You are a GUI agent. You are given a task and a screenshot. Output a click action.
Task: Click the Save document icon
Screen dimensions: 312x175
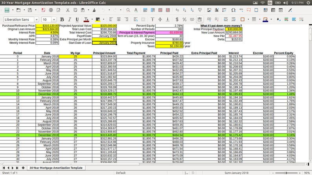coord(30,10)
